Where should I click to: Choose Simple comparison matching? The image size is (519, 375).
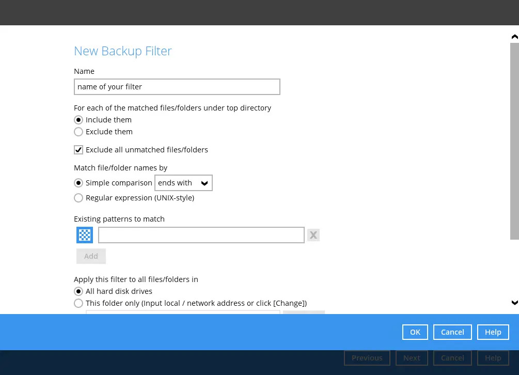tap(78, 183)
